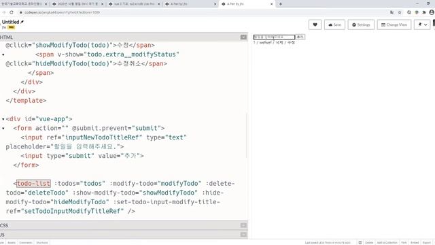This screenshot has width=435, height=245.
Task: Click Export in the footer bar
Action: [426, 242]
